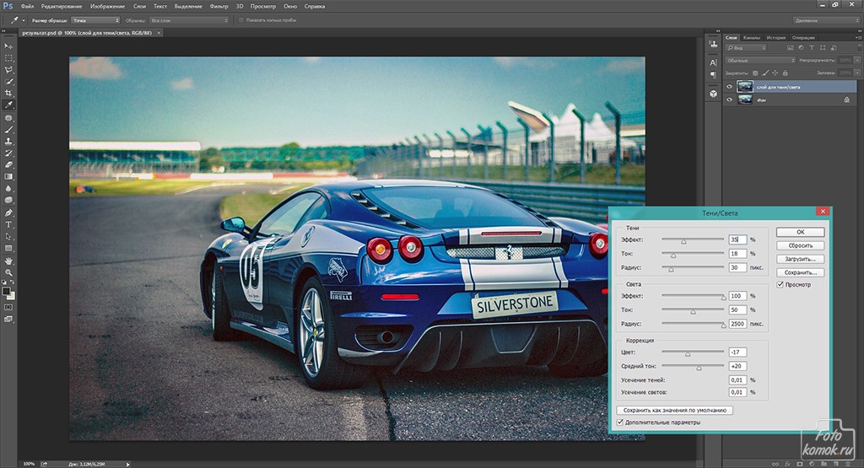Select the Horizontal Type tool
The height and width of the screenshot is (468, 864).
coord(8,224)
